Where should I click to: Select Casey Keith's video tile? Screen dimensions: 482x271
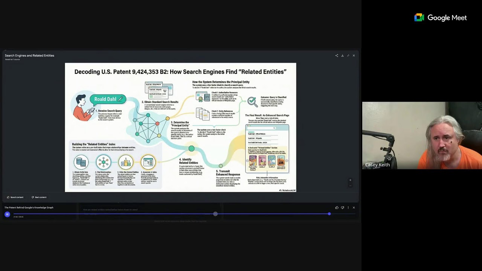422,135
